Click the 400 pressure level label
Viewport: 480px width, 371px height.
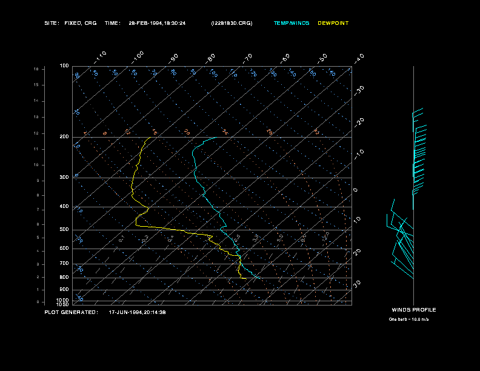click(x=64, y=206)
